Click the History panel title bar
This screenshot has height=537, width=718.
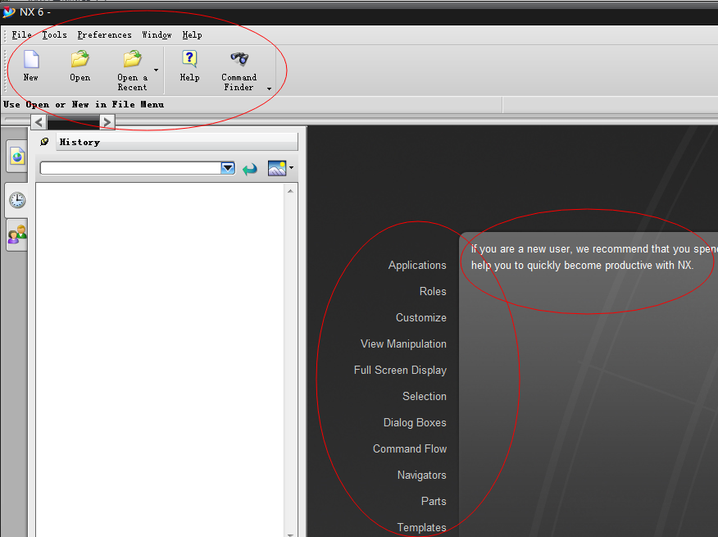(x=177, y=142)
